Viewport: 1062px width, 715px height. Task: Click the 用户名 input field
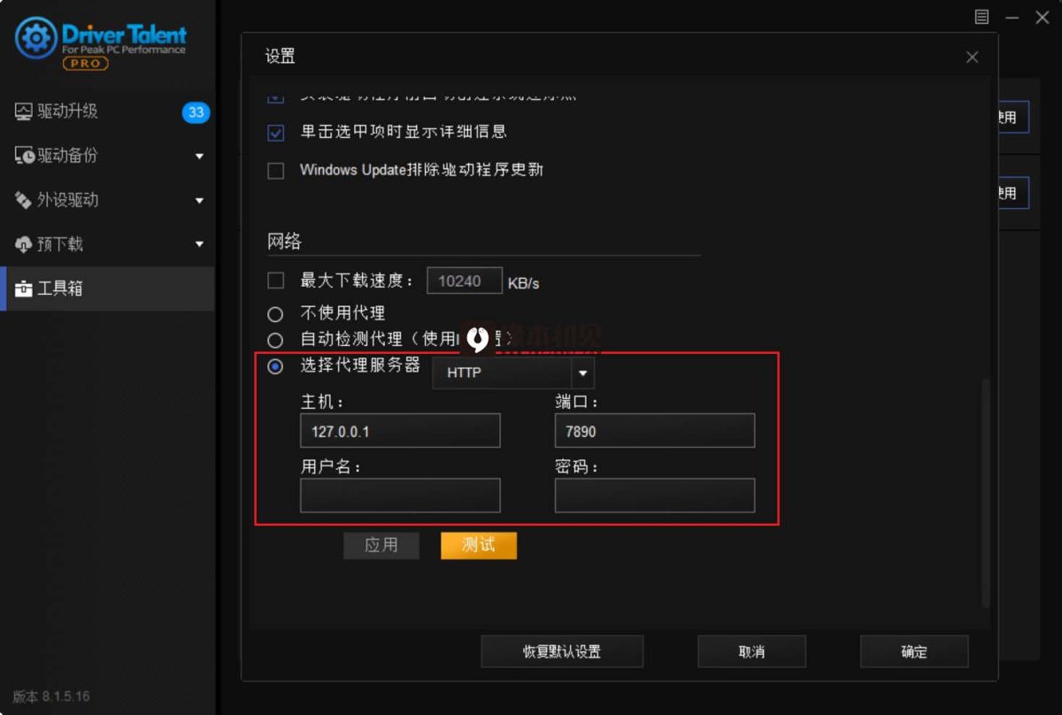(x=400, y=496)
